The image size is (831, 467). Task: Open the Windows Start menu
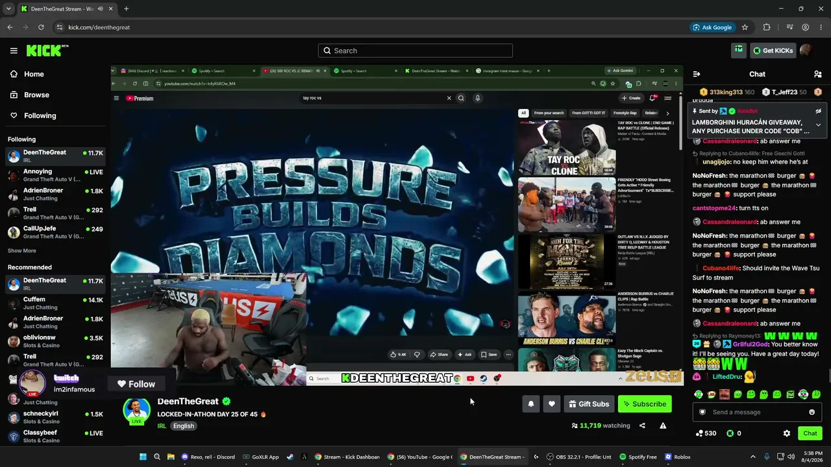pyautogui.click(x=143, y=457)
